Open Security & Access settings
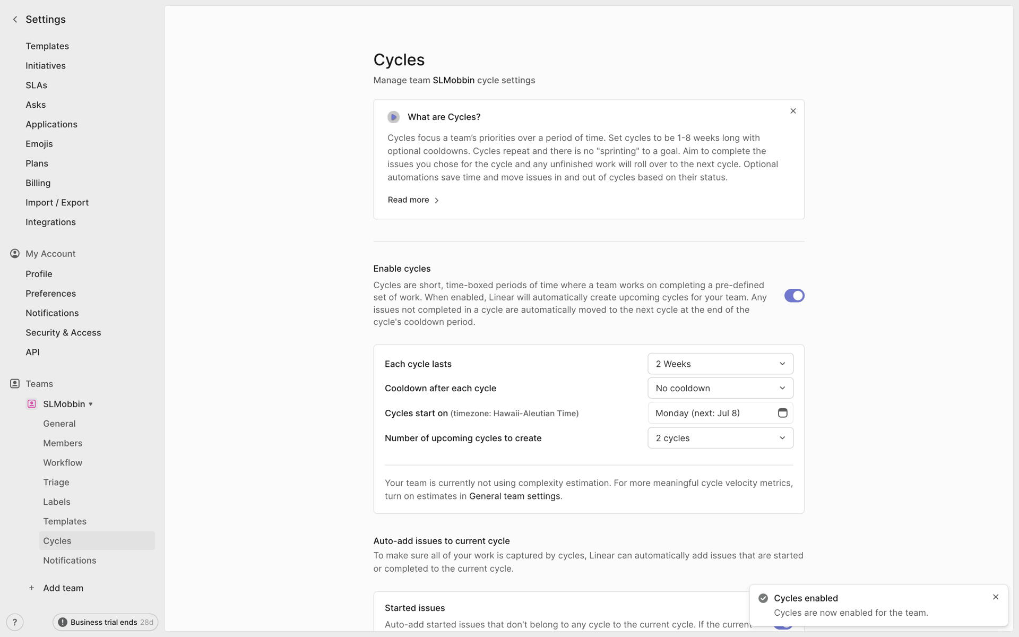Screen dimensions: 1019x637 tap(63, 333)
